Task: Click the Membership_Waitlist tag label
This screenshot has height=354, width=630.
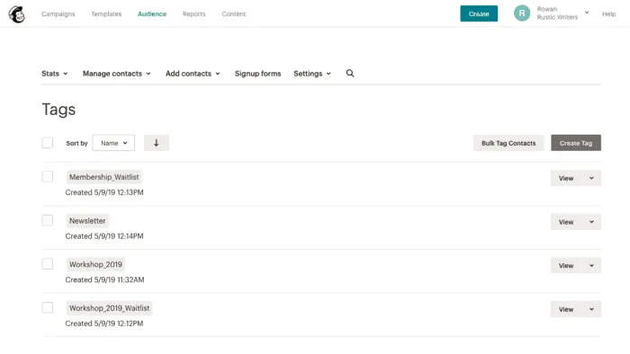Action: click(x=104, y=177)
